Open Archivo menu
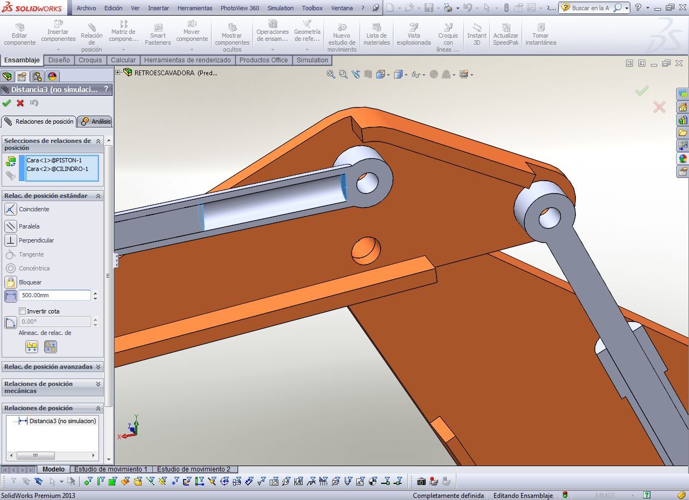 click(x=86, y=8)
